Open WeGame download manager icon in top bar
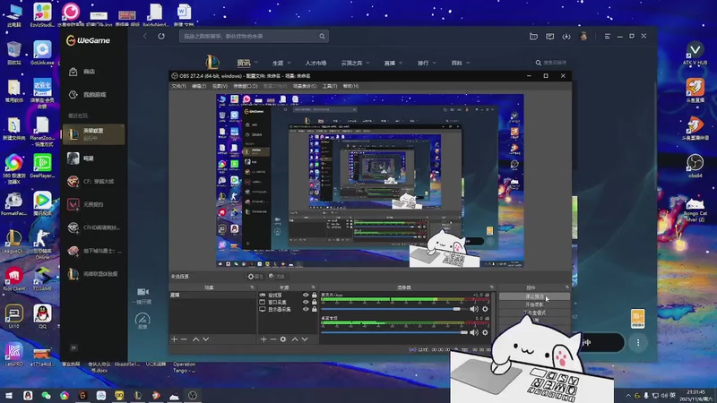The height and width of the screenshot is (403, 717). [566, 36]
